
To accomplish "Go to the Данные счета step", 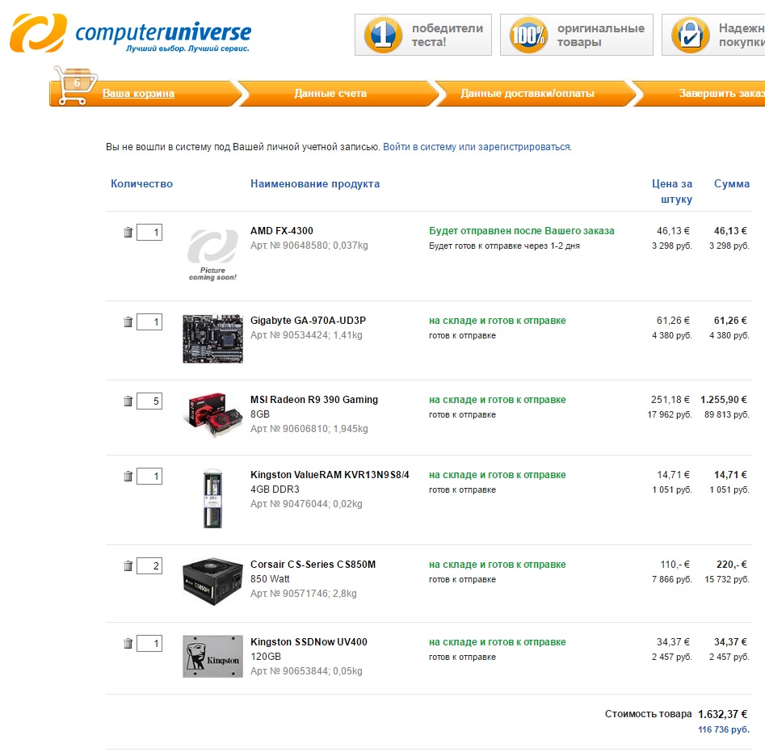I will pyautogui.click(x=330, y=93).
